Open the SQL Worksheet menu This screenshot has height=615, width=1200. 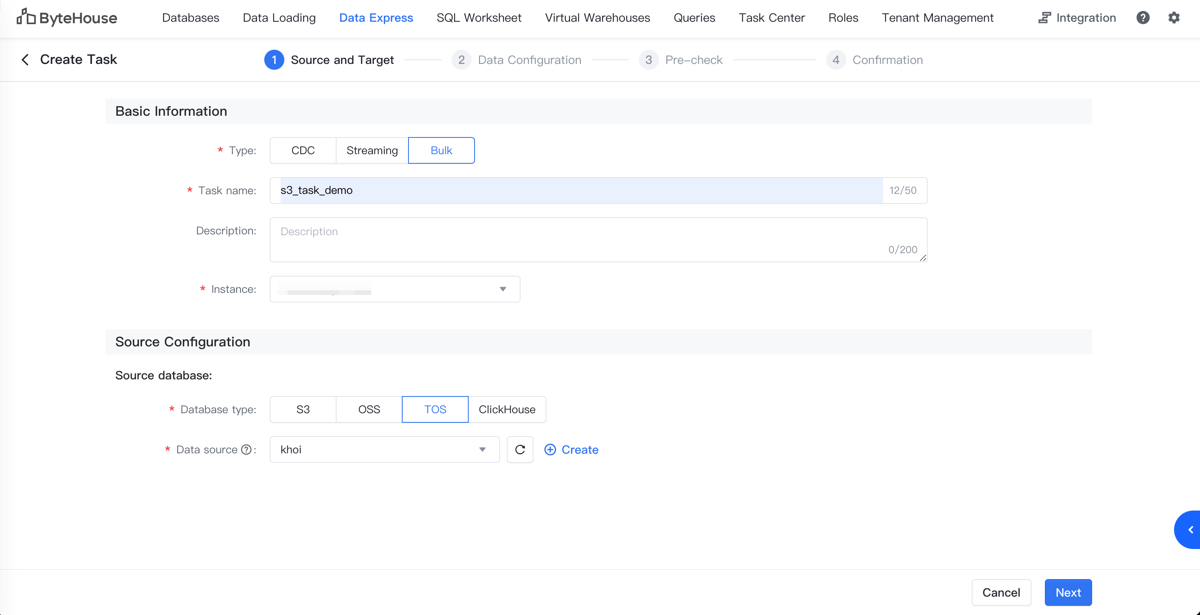[479, 18]
